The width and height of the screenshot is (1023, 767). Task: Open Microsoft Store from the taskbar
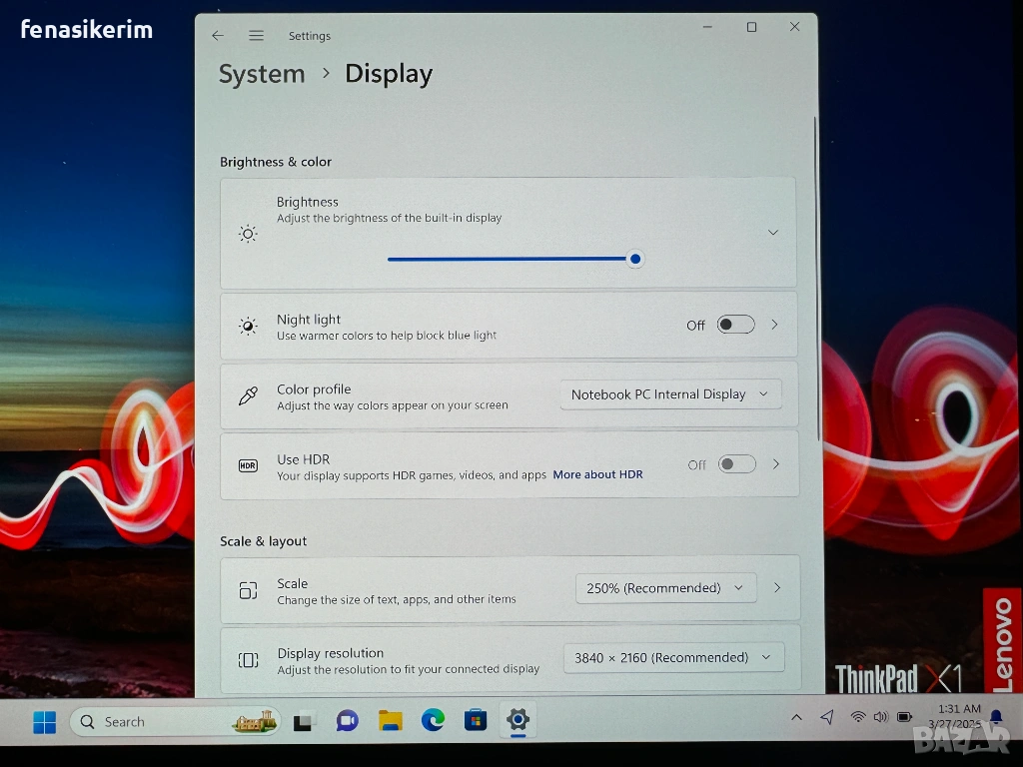click(476, 720)
